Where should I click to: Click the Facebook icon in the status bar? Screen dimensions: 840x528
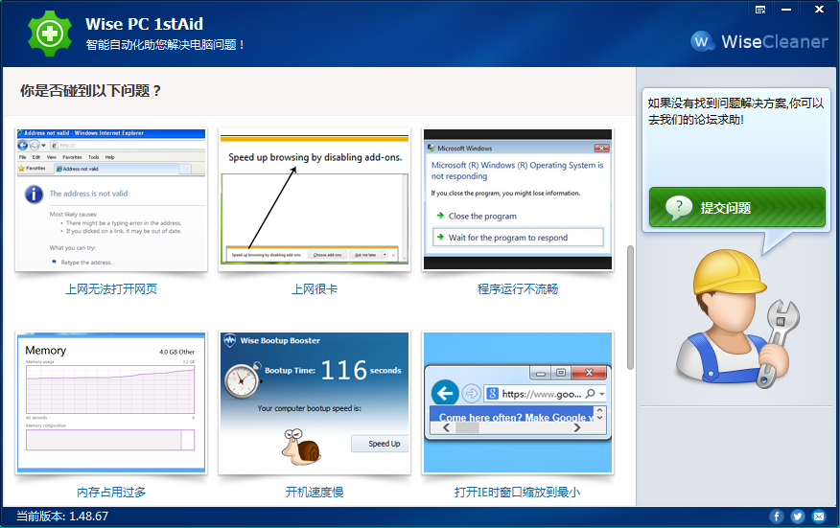pos(778,517)
